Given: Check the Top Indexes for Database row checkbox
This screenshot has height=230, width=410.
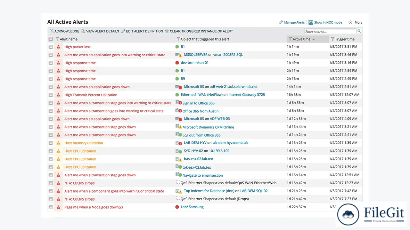Looking at the screenshot, I should pyautogui.click(x=51, y=191).
